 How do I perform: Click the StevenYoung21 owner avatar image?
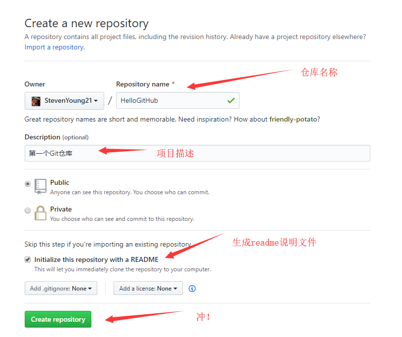tap(36, 101)
